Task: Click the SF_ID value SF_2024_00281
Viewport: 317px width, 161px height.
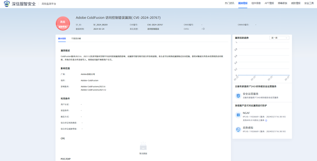Action: pos(100,25)
